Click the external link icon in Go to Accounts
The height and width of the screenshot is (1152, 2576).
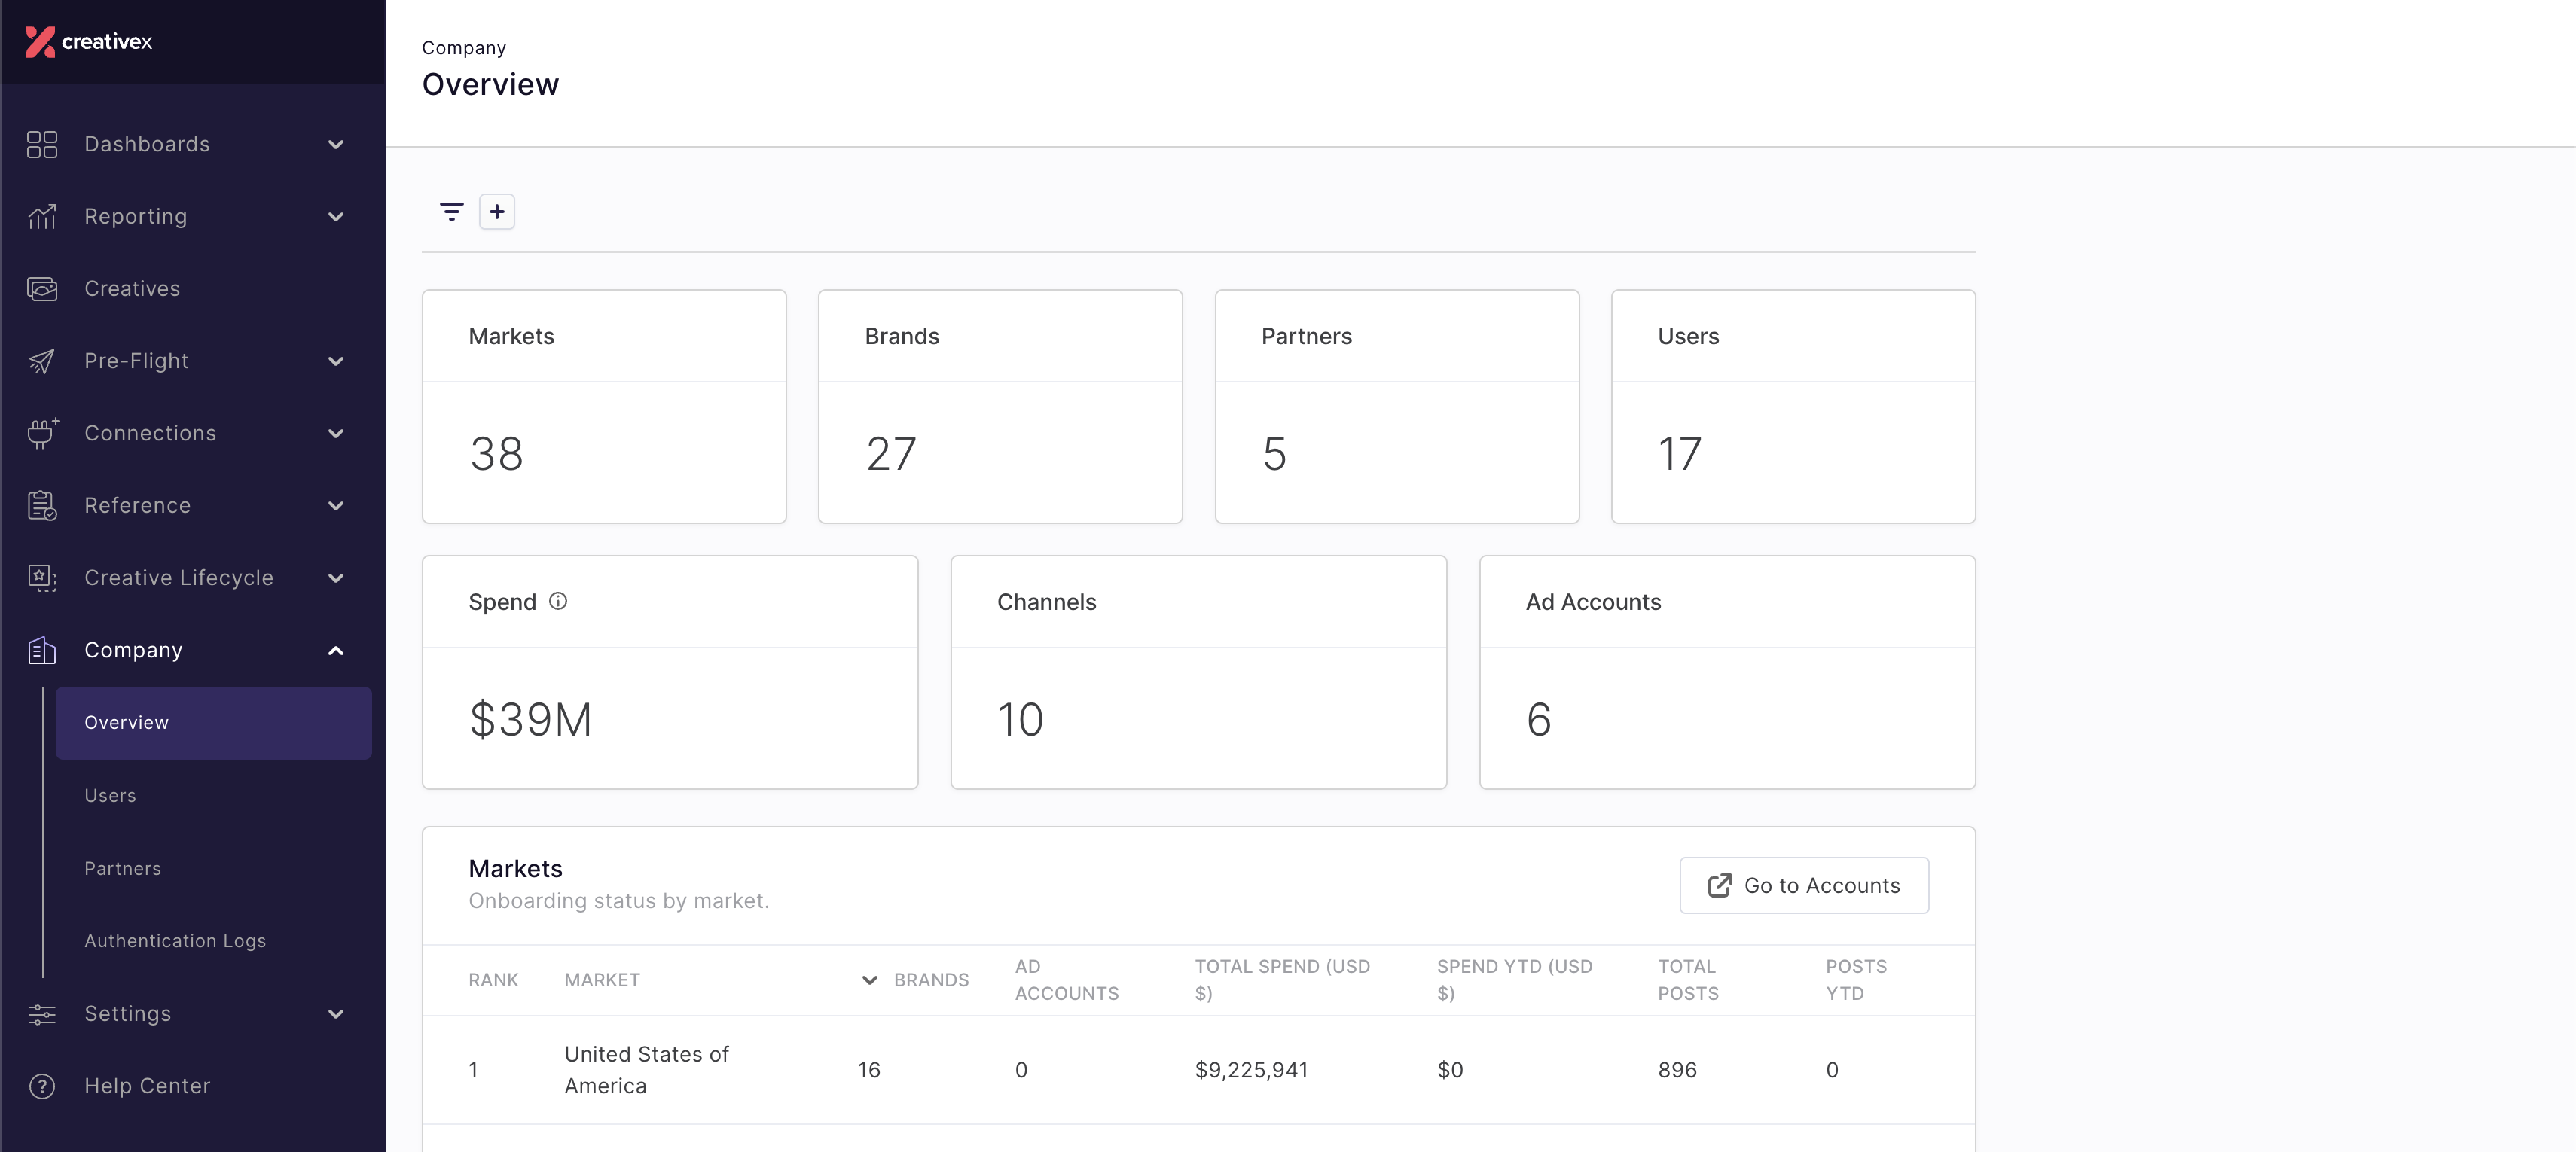pyautogui.click(x=1719, y=885)
